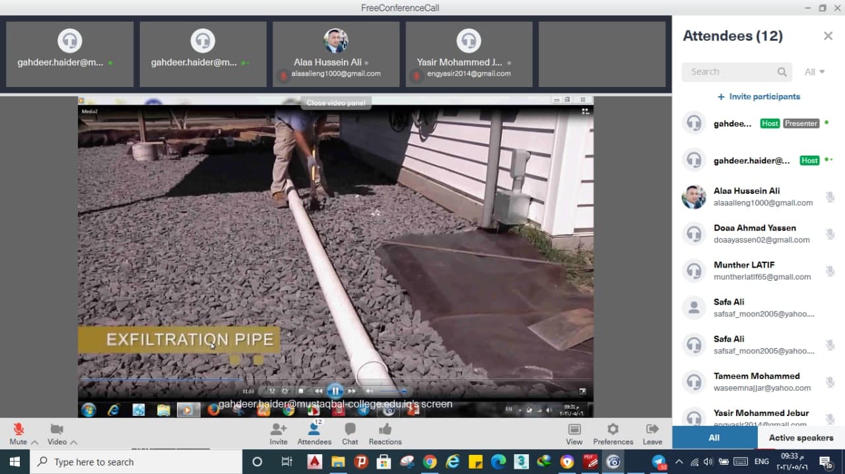The image size is (845, 474).
Task: Expand the Video options arrow
Action: (73, 442)
